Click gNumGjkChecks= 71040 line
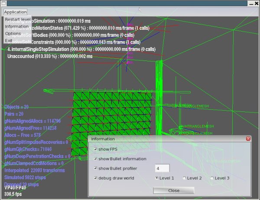The image size is (260, 200). pos(28,149)
